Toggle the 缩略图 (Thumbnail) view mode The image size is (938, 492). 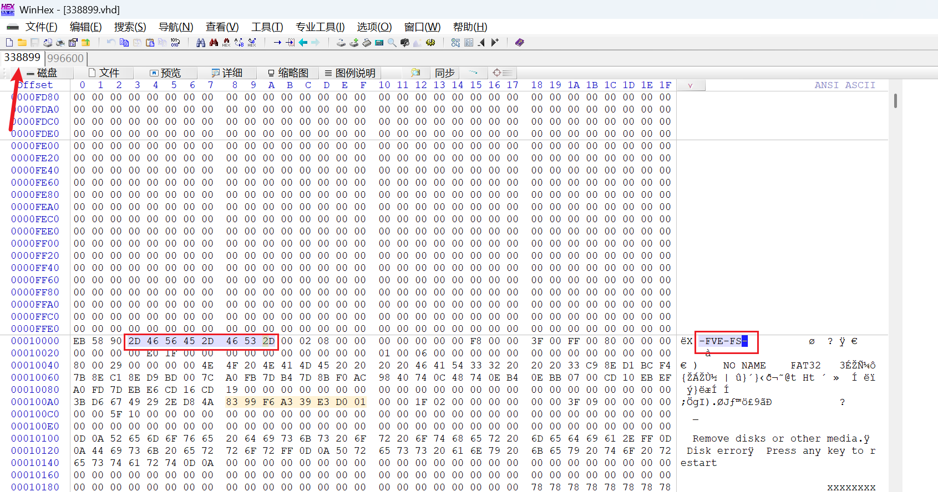tap(288, 73)
